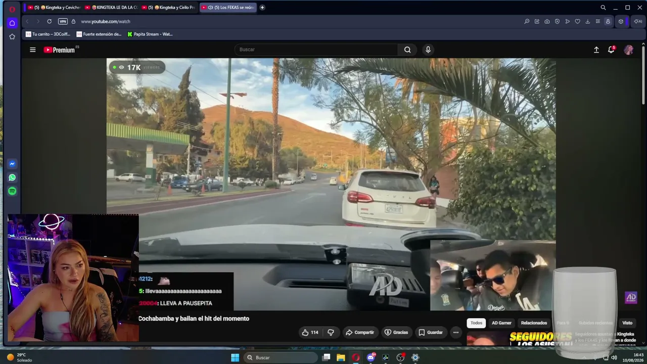Open the Opera player arrow icon
647x364 pixels.
tap(567, 21)
